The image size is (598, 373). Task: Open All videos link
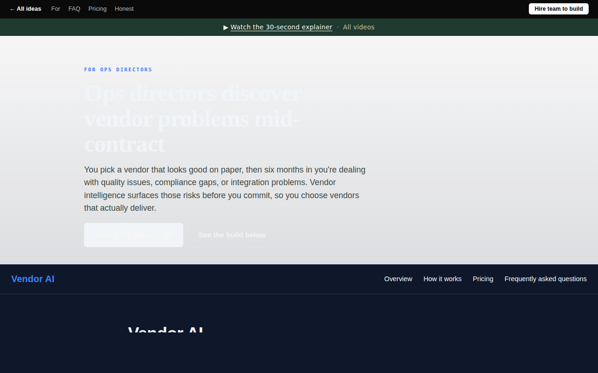pyautogui.click(x=359, y=27)
